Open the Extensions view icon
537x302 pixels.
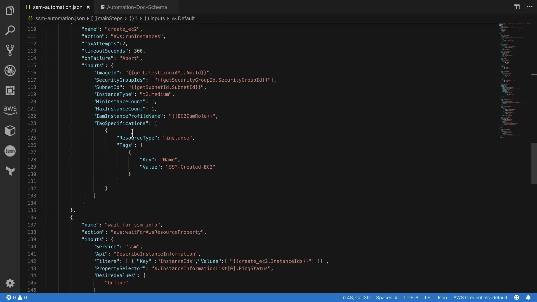[10, 91]
